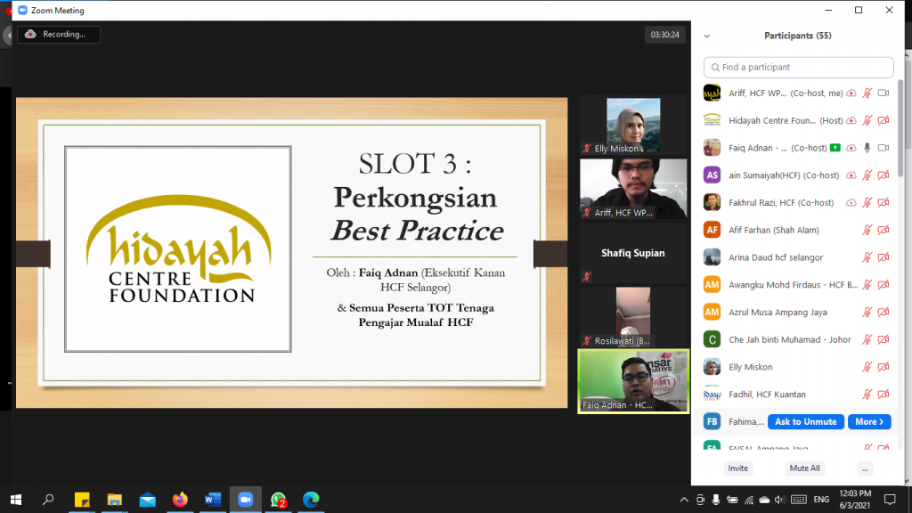Click Faiq Adnan's microphone icon in list
The image size is (912, 513).
coord(867,148)
